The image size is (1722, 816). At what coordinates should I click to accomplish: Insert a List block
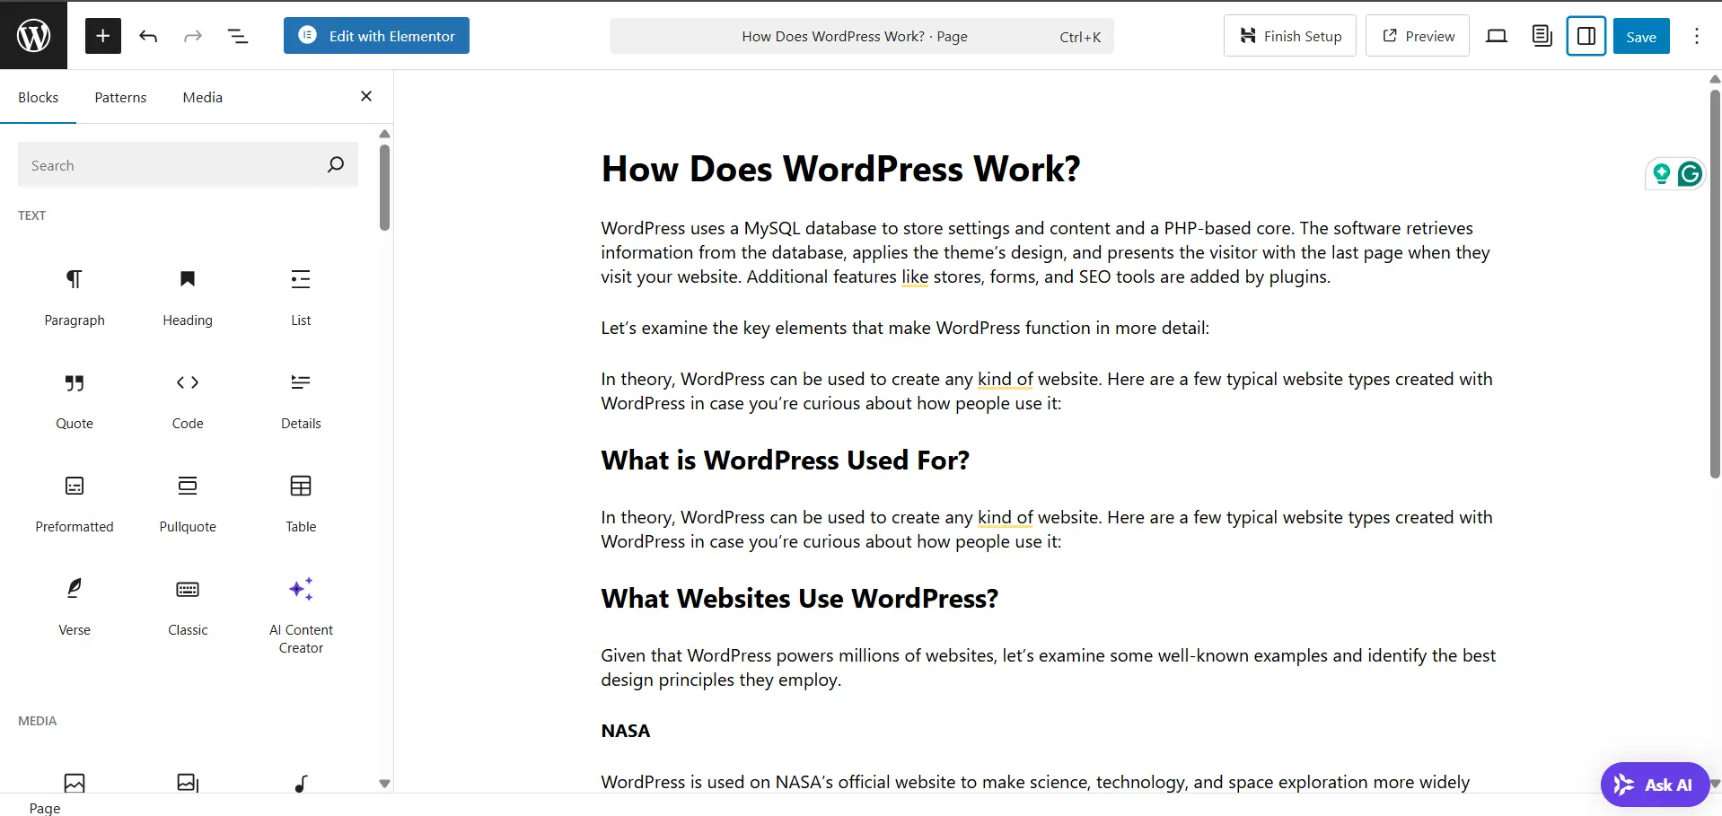tap(301, 299)
